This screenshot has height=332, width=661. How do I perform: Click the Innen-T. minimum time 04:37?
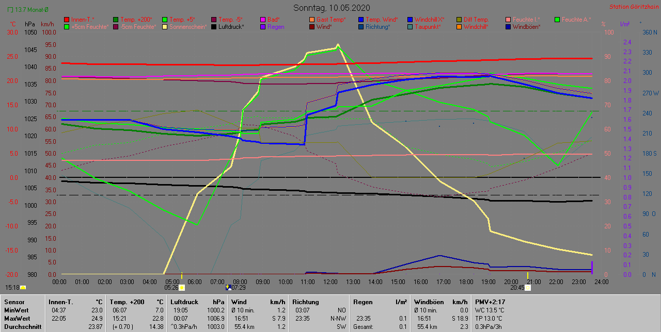pyautogui.click(x=58, y=310)
